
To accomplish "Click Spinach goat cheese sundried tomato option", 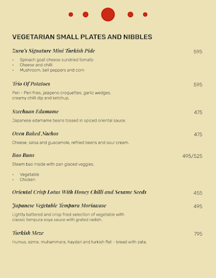I will (57, 59).
